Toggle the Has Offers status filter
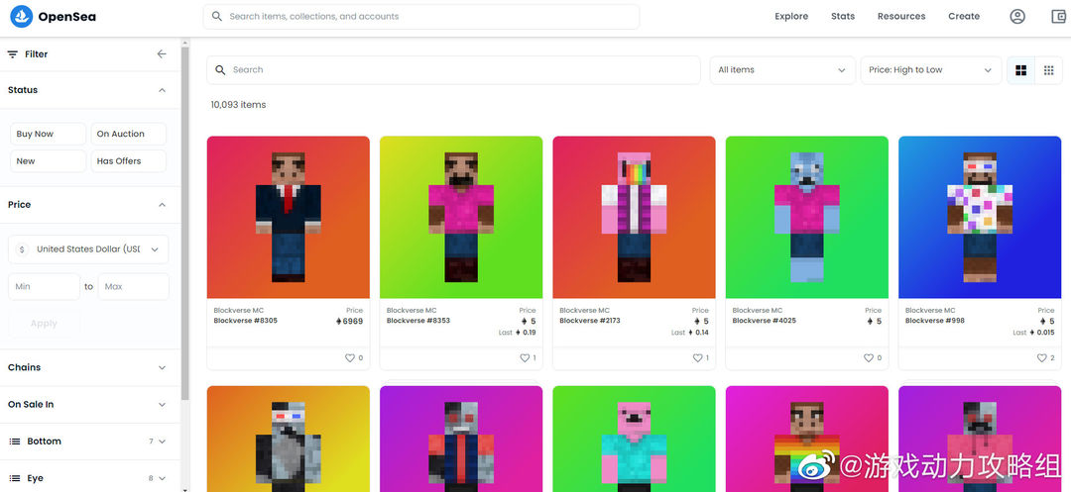This screenshot has width=1071, height=492. (128, 160)
